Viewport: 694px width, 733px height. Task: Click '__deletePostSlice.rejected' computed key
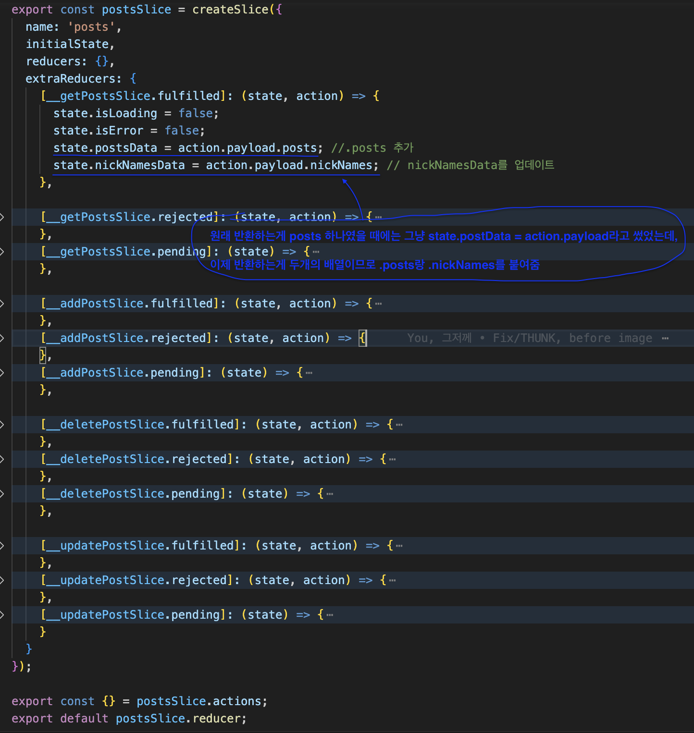(x=136, y=459)
